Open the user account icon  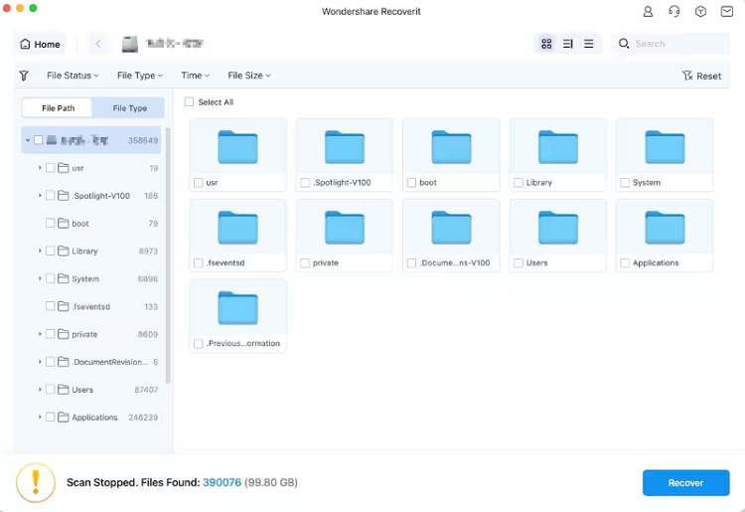pos(648,11)
